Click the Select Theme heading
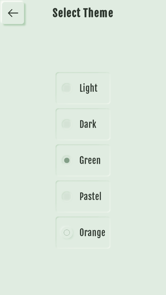Image resolution: width=166 pixels, height=295 pixels. point(83,13)
